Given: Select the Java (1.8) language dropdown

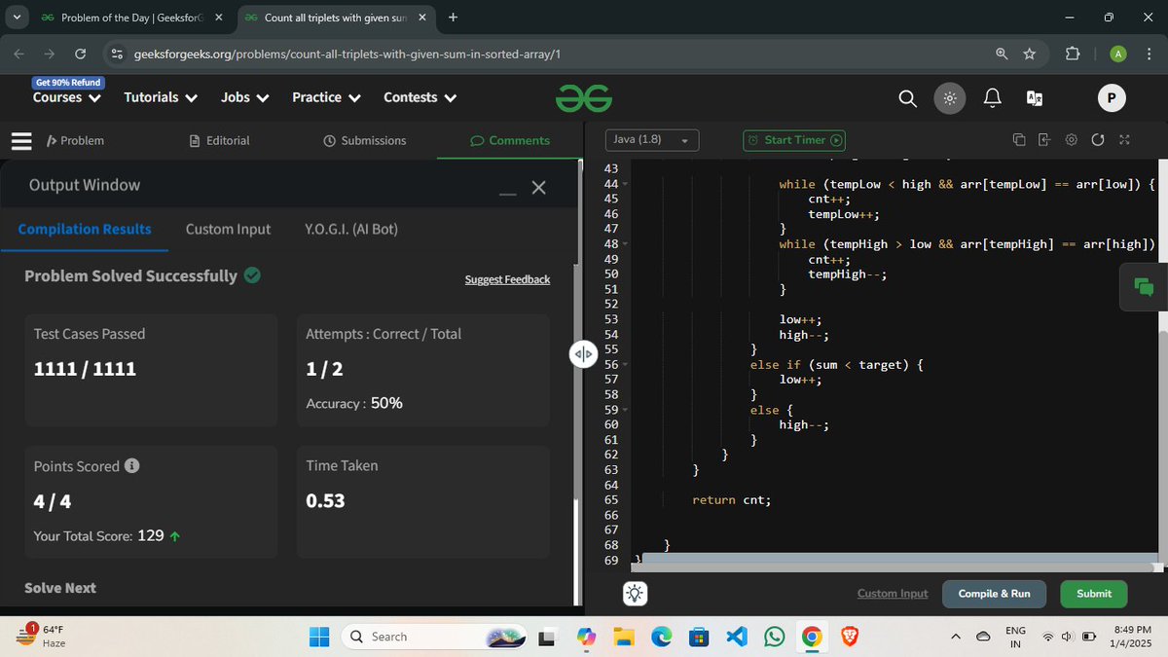Looking at the screenshot, I should tap(652, 140).
